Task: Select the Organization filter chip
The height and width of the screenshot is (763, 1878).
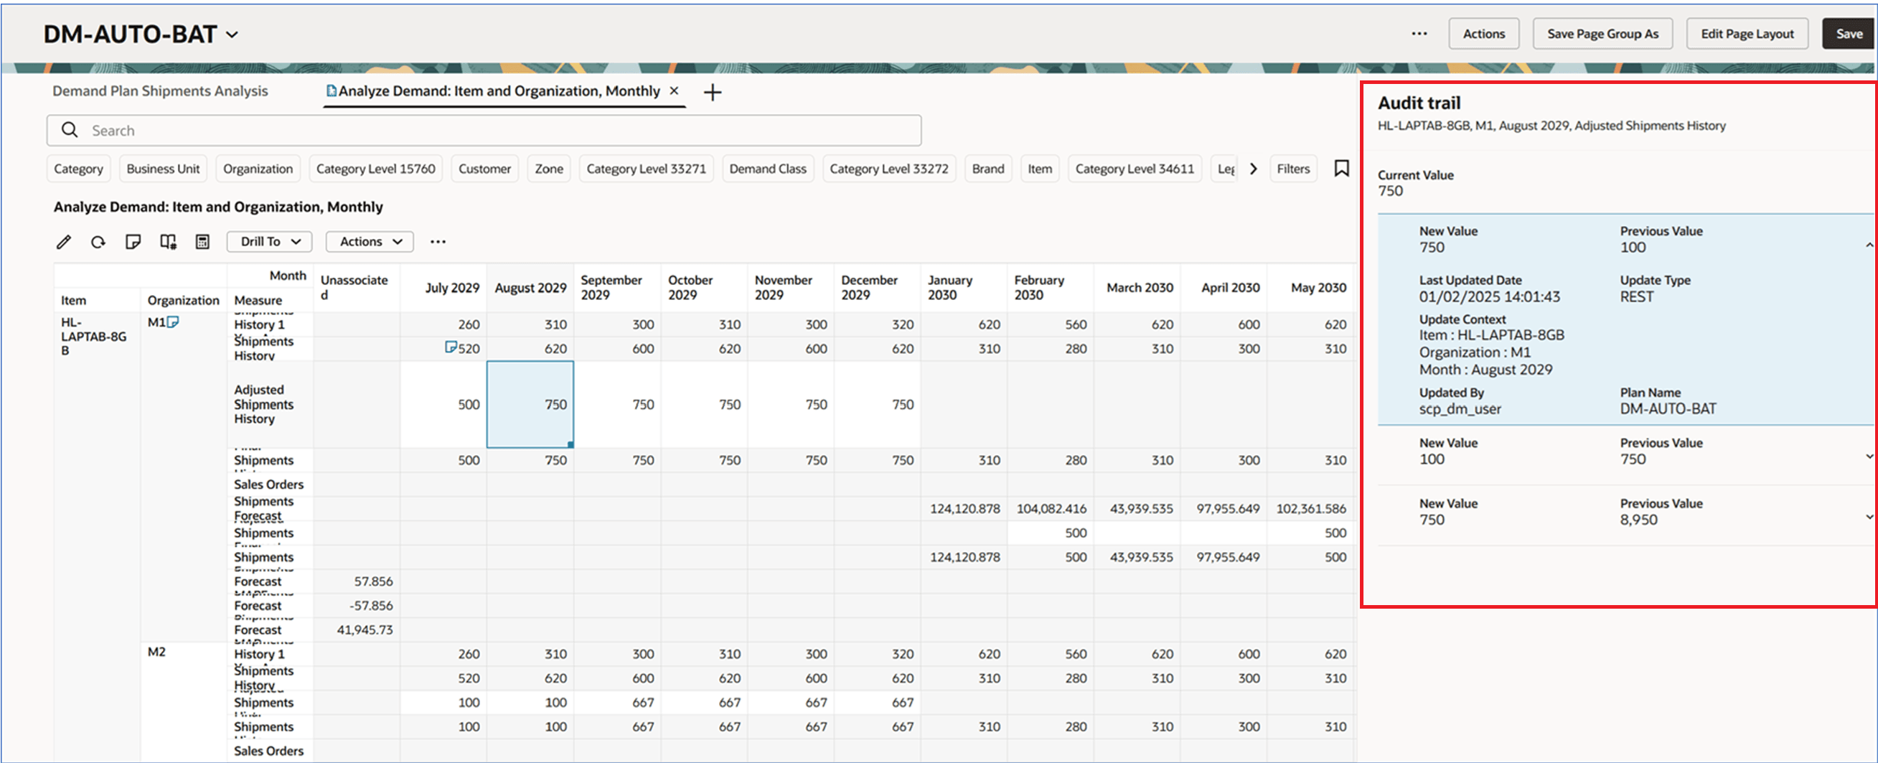Action: [258, 169]
